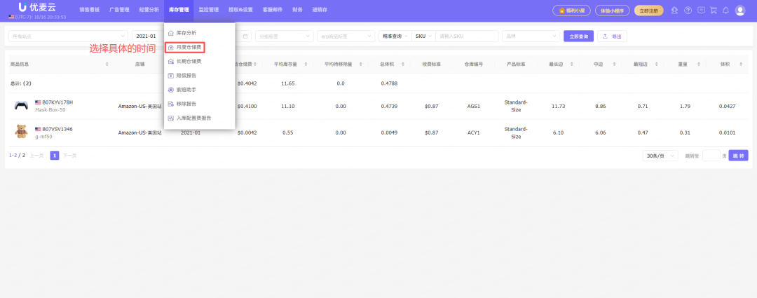Image resolution: width=757 pixels, height=298 pixels.
Task: Choose 索赔助手 in the dropdown menu
Action: pos(186,89)
